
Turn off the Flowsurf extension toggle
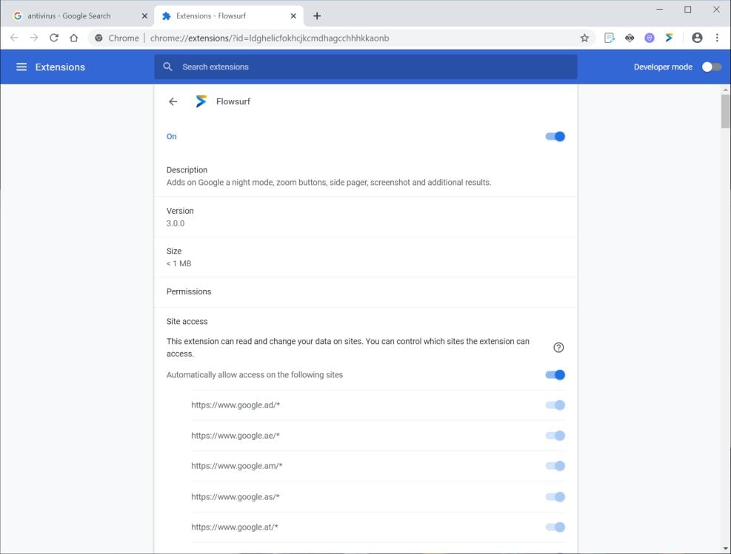555,137
